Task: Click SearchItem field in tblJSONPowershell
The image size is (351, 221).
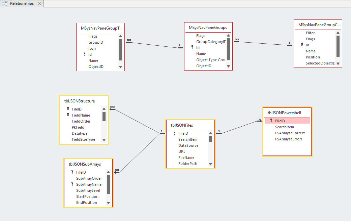Action: 285,127
